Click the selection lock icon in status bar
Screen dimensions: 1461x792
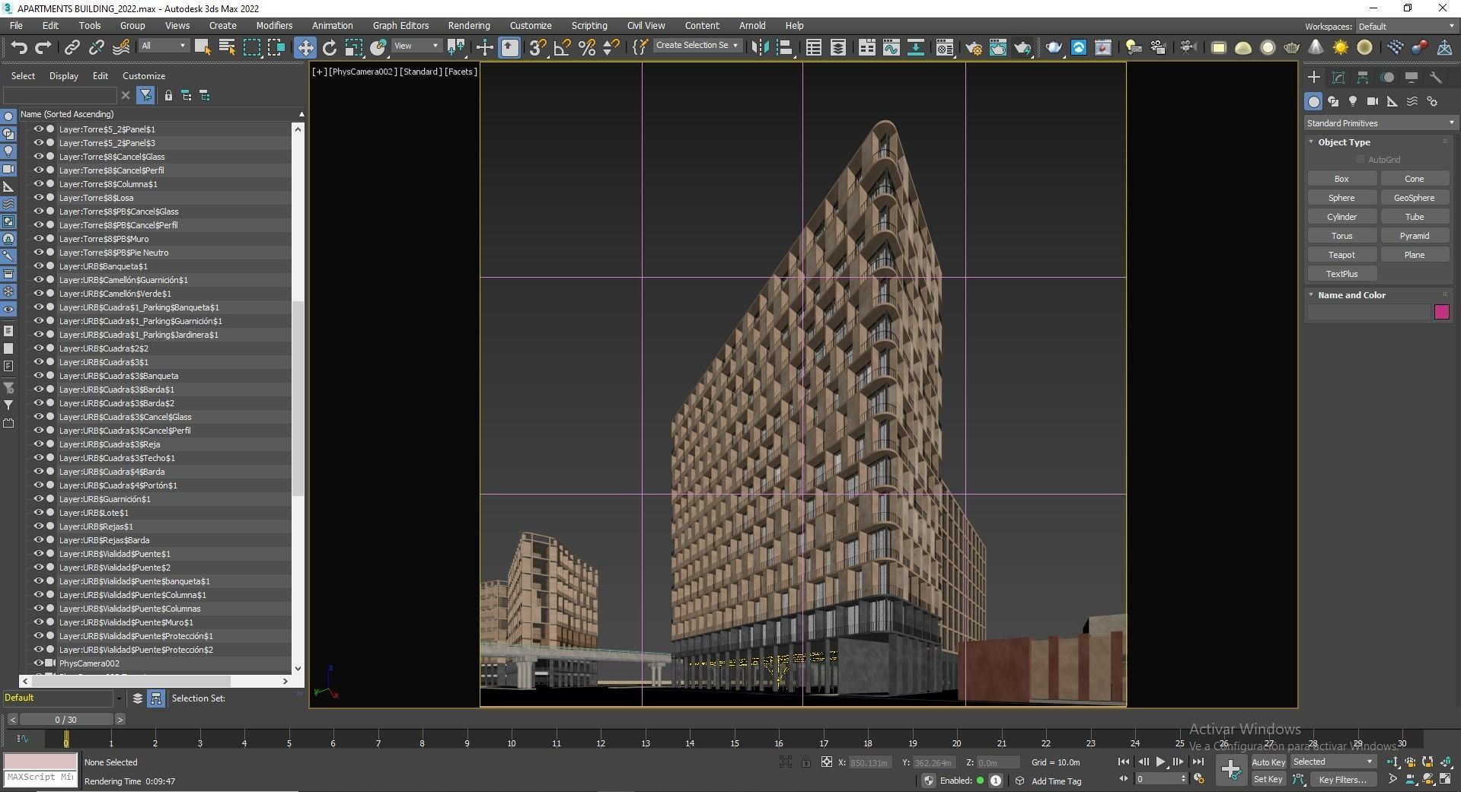[x=805, y=762]
